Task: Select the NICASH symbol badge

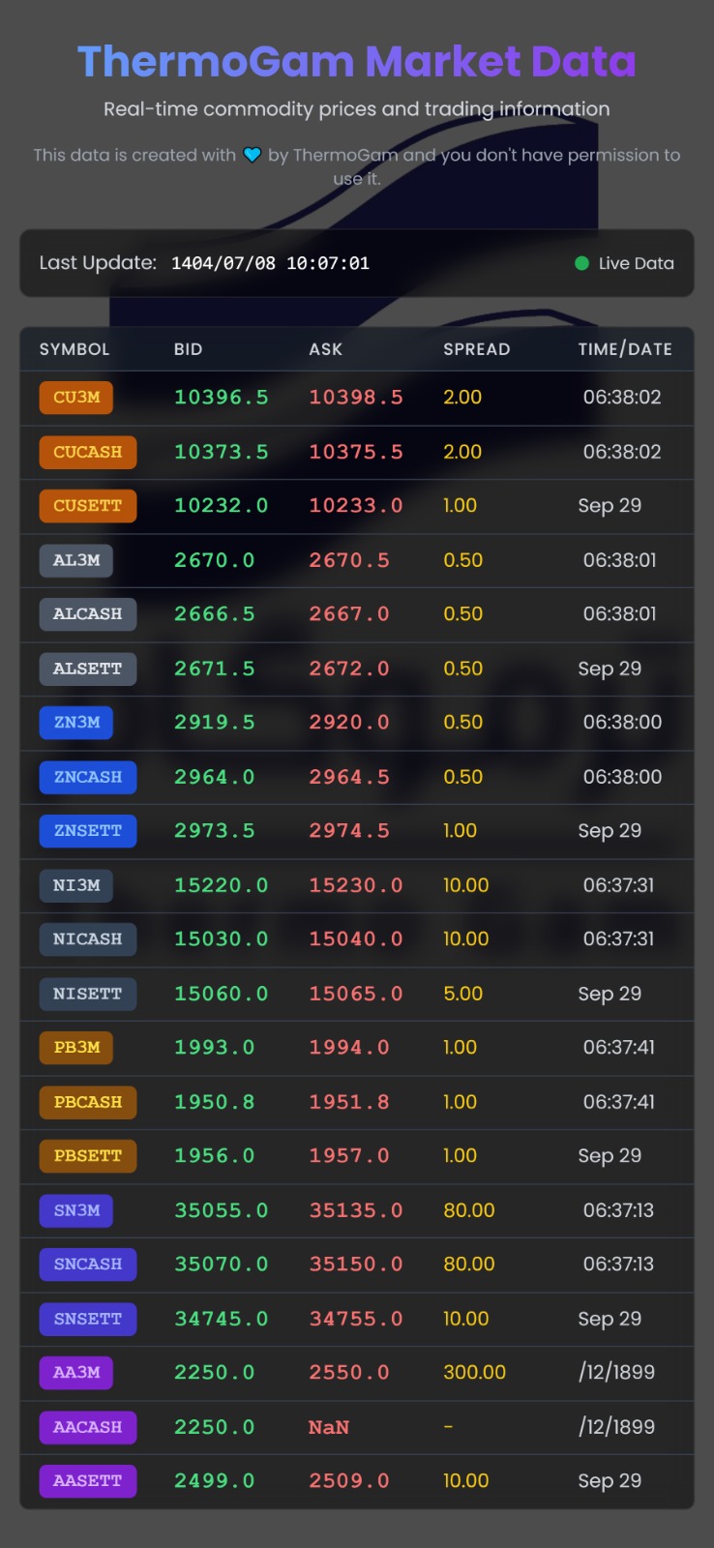Action: click(x=88, y=939)
